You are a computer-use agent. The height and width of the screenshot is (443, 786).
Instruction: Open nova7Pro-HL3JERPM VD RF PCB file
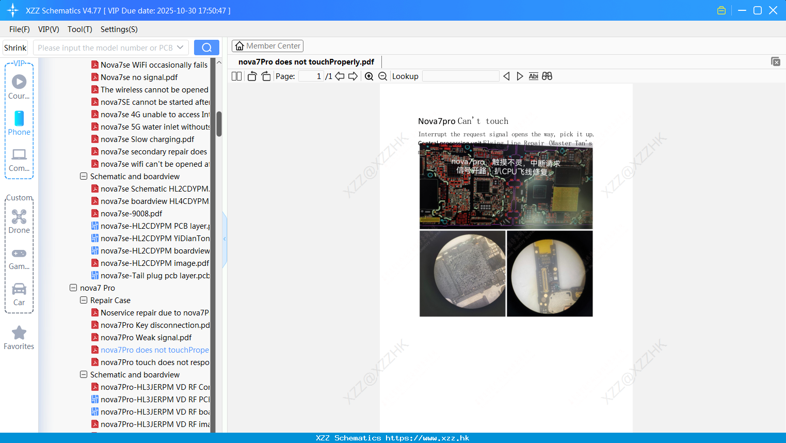coord(151,399)
